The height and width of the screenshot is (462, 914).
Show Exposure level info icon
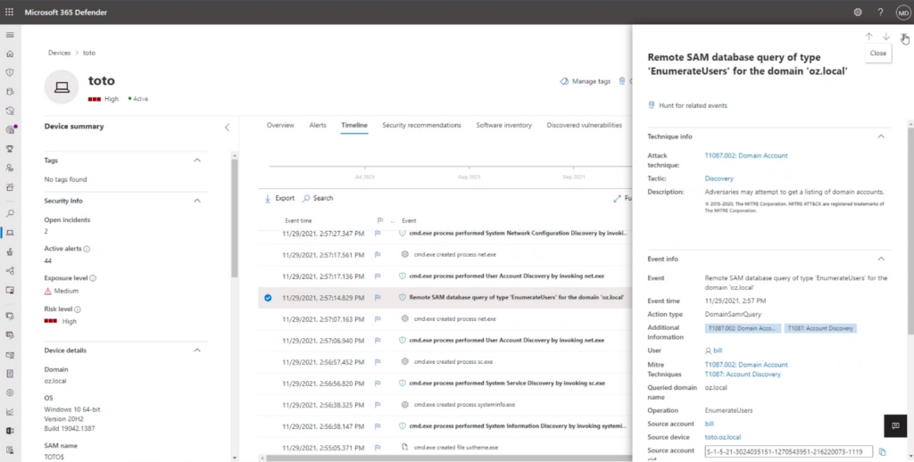point(93,278)
